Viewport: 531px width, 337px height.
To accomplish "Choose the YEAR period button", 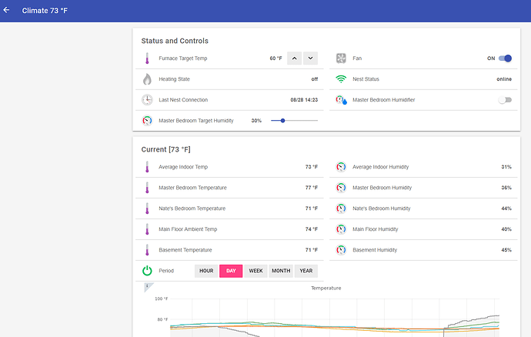I will pos(306,271).
